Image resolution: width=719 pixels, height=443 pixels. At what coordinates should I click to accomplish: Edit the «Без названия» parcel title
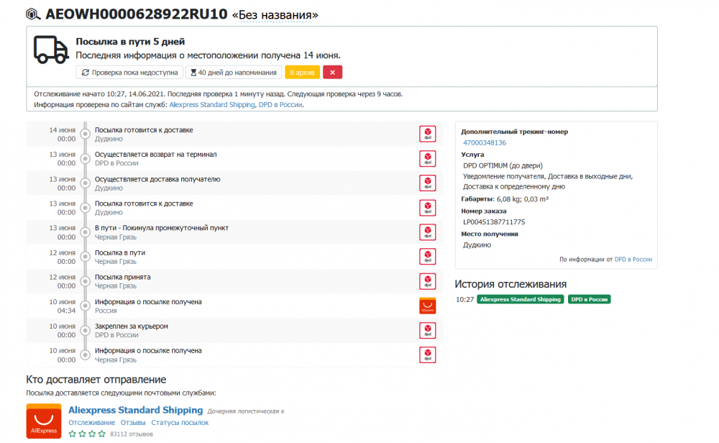pyautogui.click(x=275, y=15)
